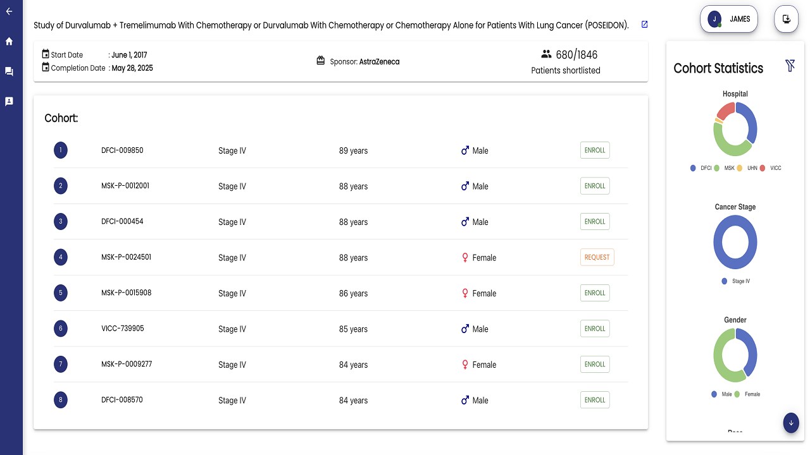The width and height of the screenshot is (810, 455).
Task: Open the external study link icon
Action: pyautogui.click(x=644, y=25)
